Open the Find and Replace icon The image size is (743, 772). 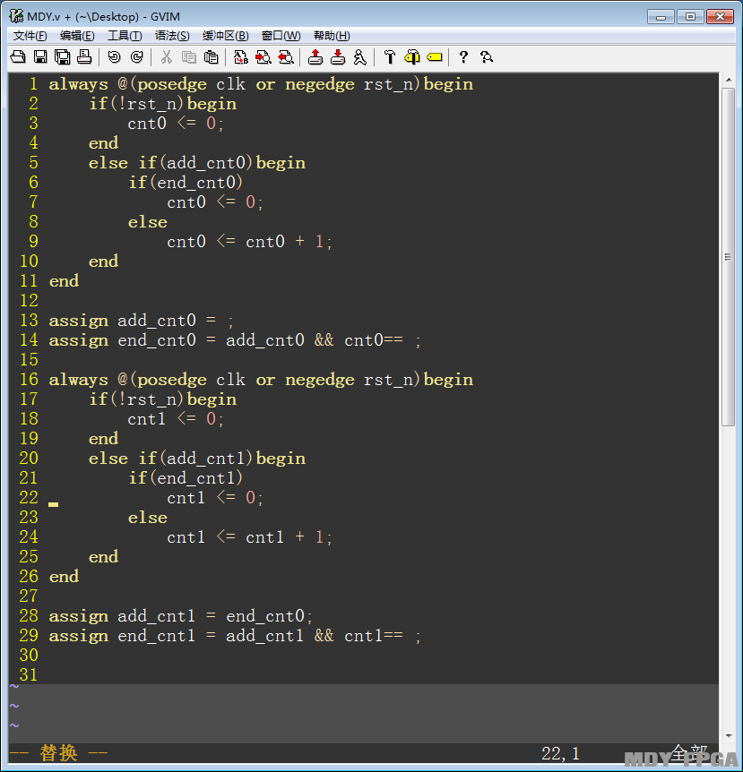click(241, 57)
